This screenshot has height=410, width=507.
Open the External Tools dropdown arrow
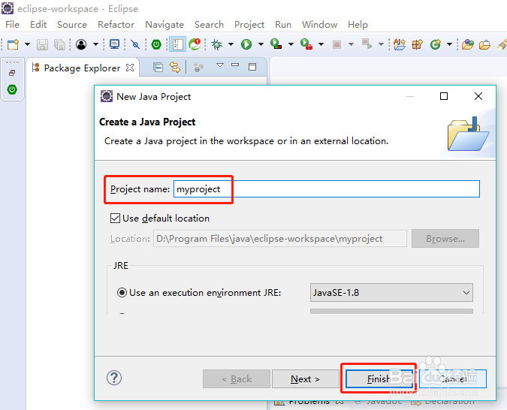321,44
